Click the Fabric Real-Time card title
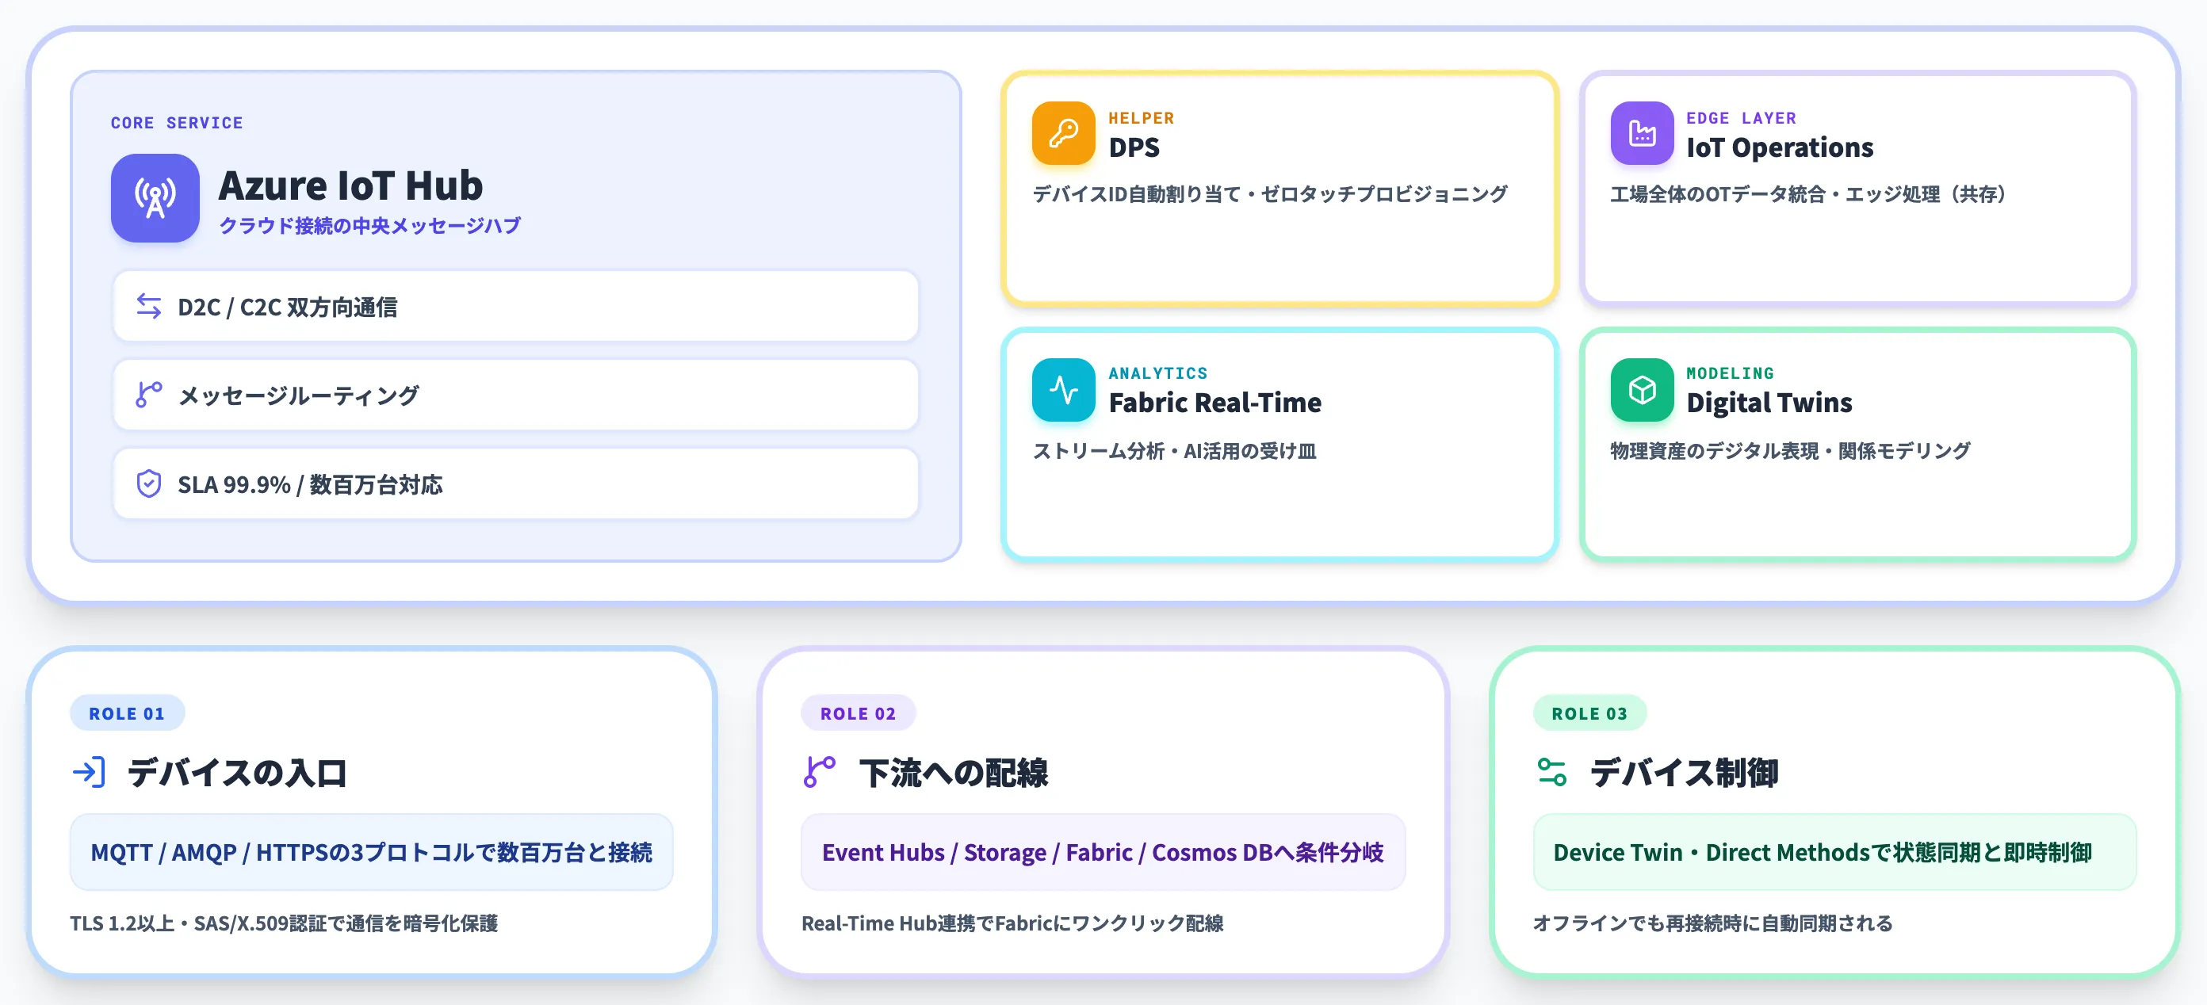Viewport: 2207px width, 1005px height. click(1214, 403)
